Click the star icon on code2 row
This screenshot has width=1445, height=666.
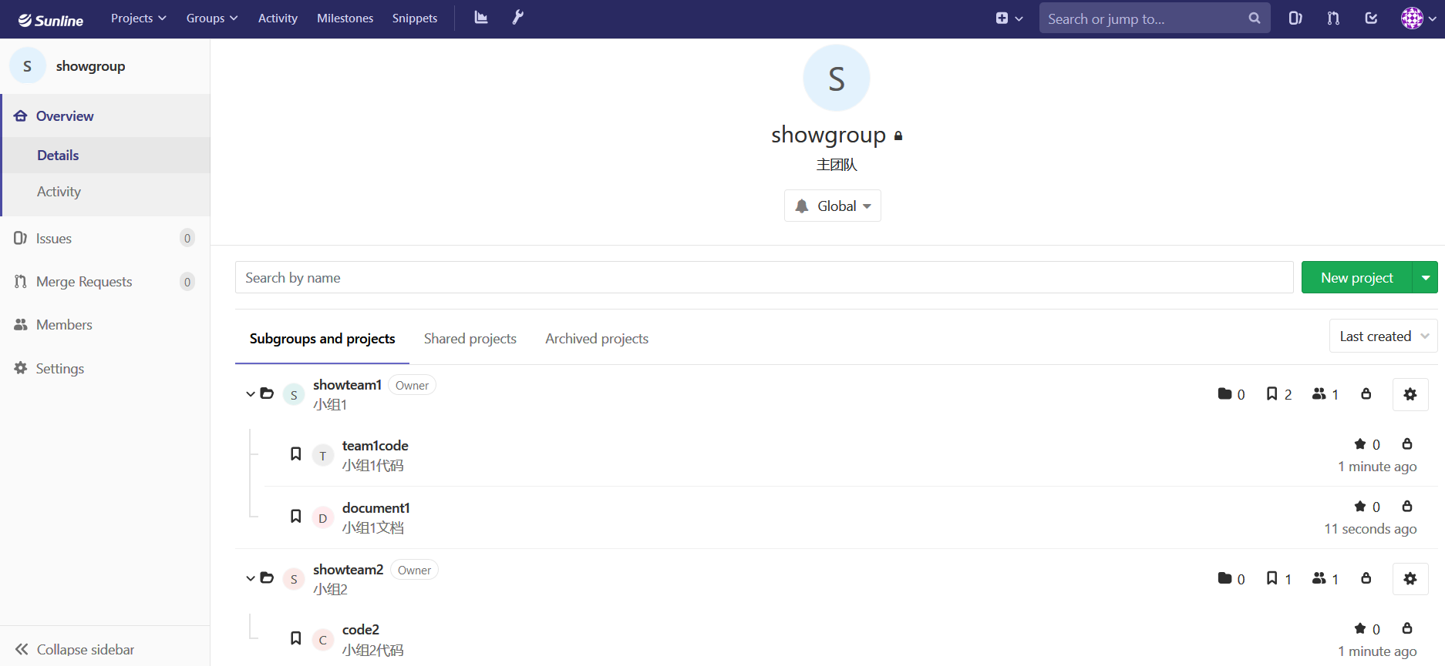click(1360, 629)
